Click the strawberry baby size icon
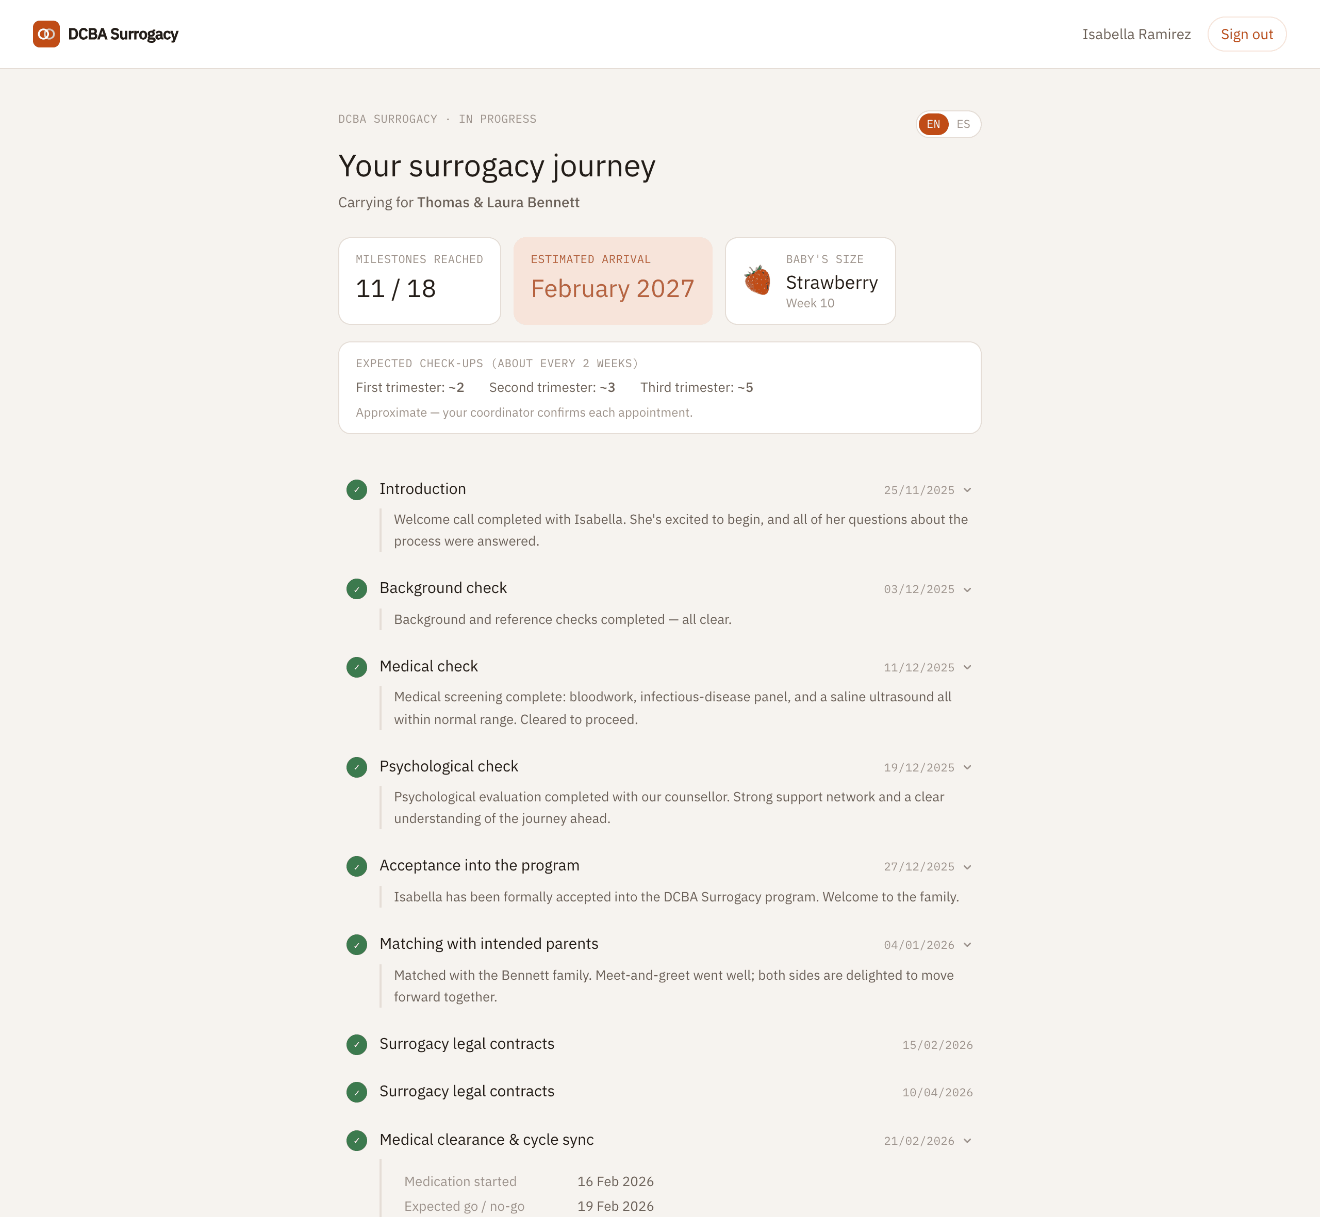This screenshot has width=1320, height=1217. coord(757,281)
